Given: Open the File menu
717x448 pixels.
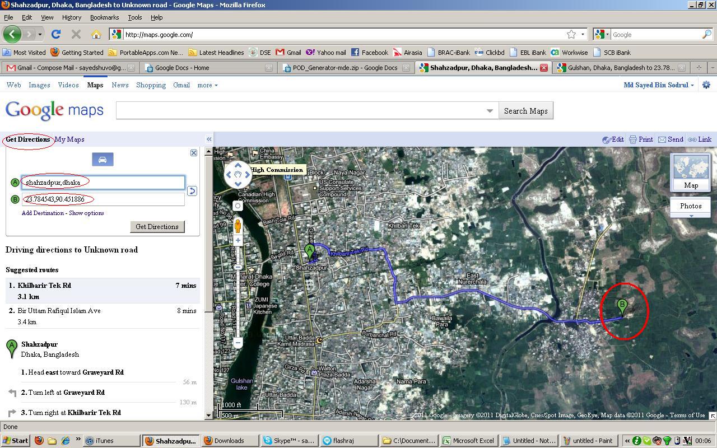Looking at the screenshot, I should point(8,17).
